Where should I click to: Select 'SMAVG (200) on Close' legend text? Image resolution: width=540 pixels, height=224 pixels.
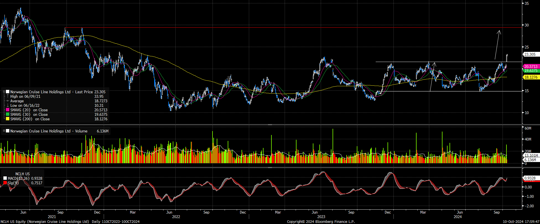pyautogui.click(x=30, y=119)
